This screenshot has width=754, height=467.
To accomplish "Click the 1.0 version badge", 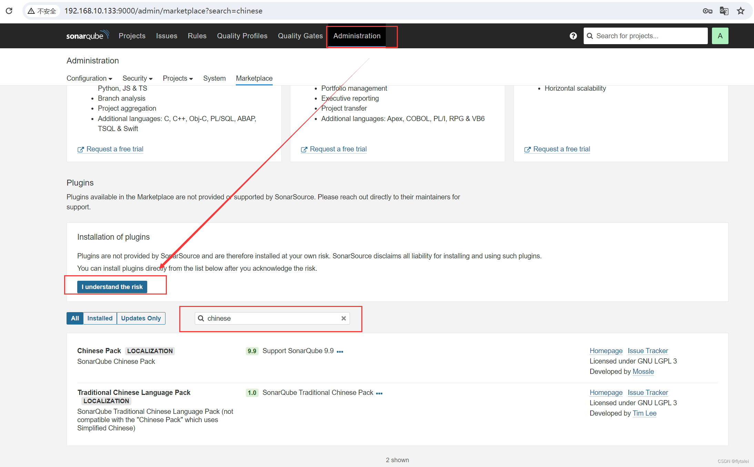I will click(252, 393).
